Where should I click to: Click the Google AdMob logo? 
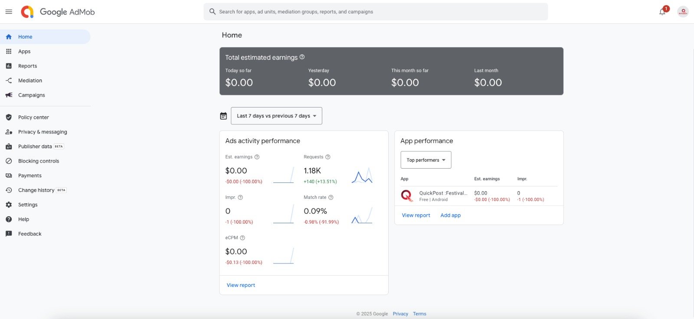pos(58,12)
